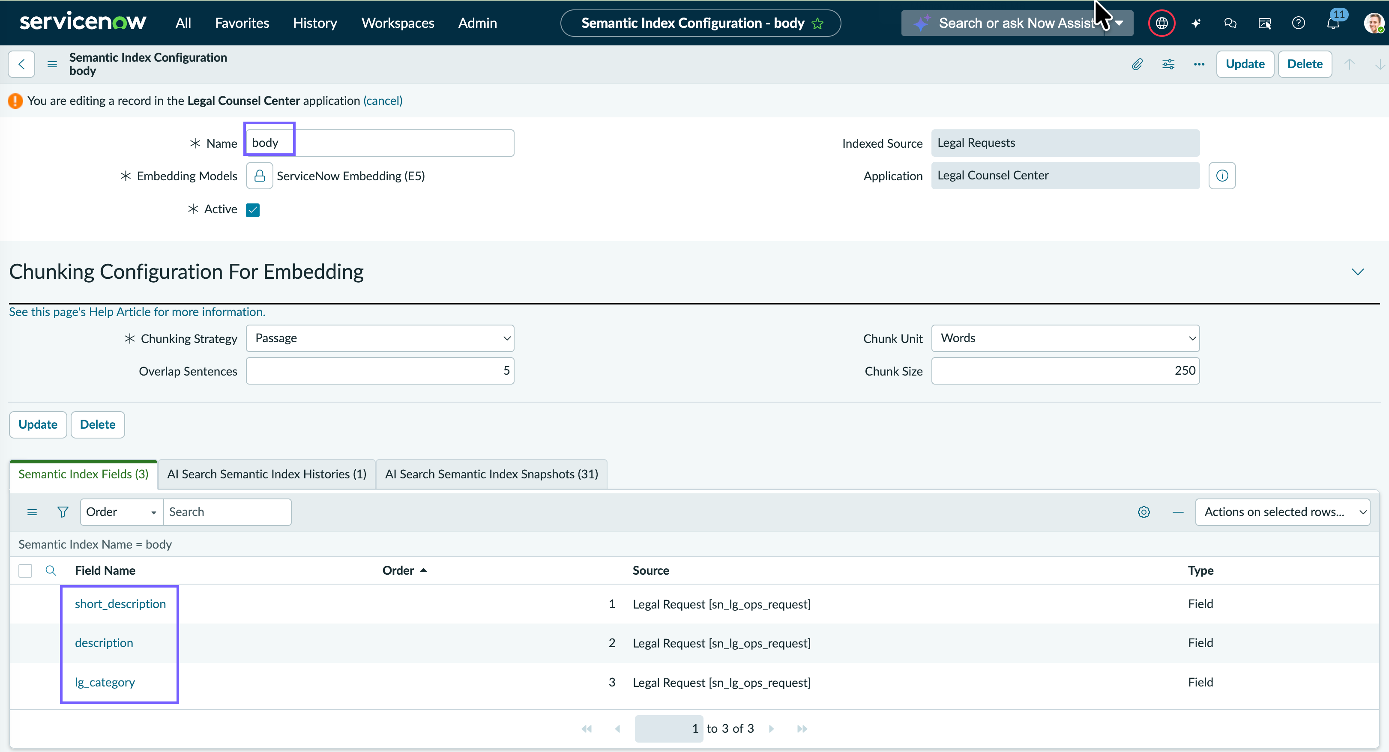Viewport: 1389px width, 752px height.
Task: Select all rows checkbox in list header
Action: pos(25,570)
